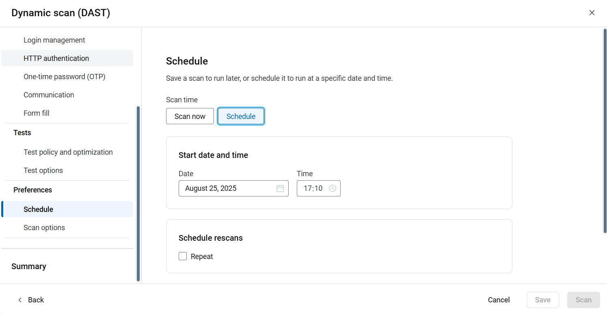Click the August 25, 2025 date field
Screen dimensions: 607x315
(227, 188)
